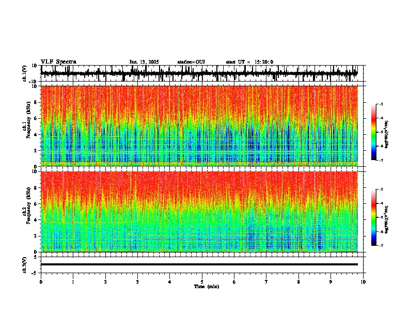The image size is (409, 316).
Task: Click the time axis tick label "7"
Action: pyautogui.click(x=266, y=282)
